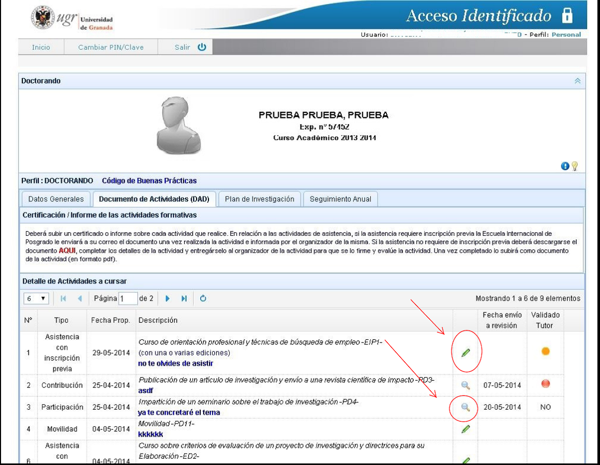Click the red AQUI download link

tap(67, 251)
